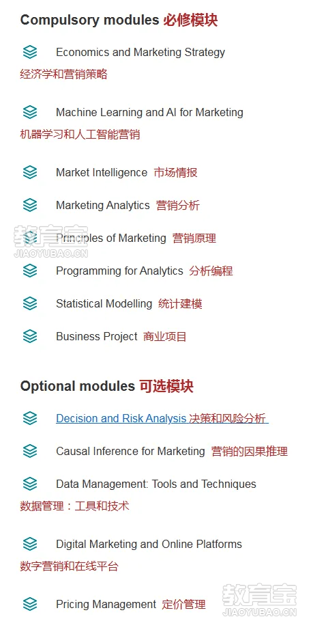Click the stack icon next to Machine Learning and AI
The image size is (311, 632).
(30, 112)
